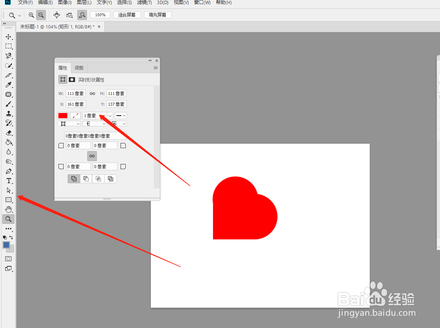Toggle the W/H aspect ratio link
The image size is (440, 328).
(92, 93)
